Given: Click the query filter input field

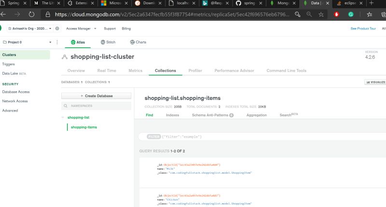Looking at the screenshot, I should click(x=262, y=137).
